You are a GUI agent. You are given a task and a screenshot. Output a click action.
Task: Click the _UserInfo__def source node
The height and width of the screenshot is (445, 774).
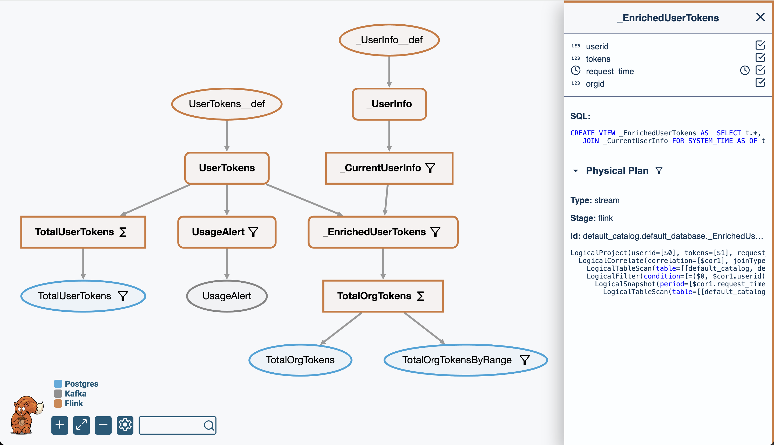point(389,40)
